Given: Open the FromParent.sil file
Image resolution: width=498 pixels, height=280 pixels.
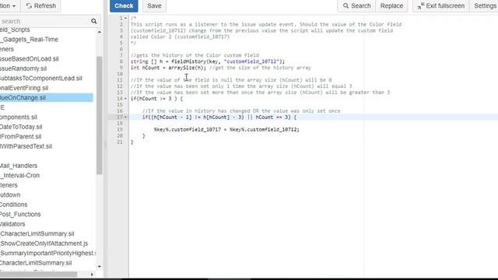Looking at the screenshot, I should point(21,137).
